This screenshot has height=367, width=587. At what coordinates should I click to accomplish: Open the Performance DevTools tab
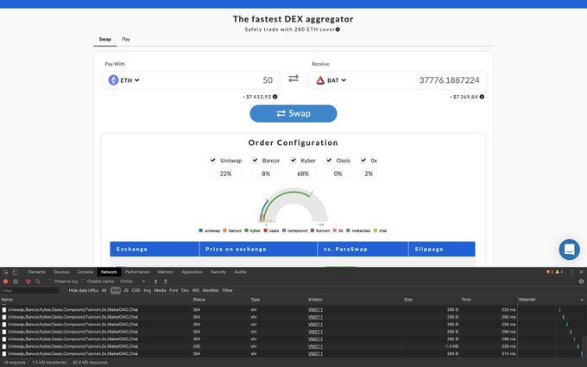click(137, 272)
